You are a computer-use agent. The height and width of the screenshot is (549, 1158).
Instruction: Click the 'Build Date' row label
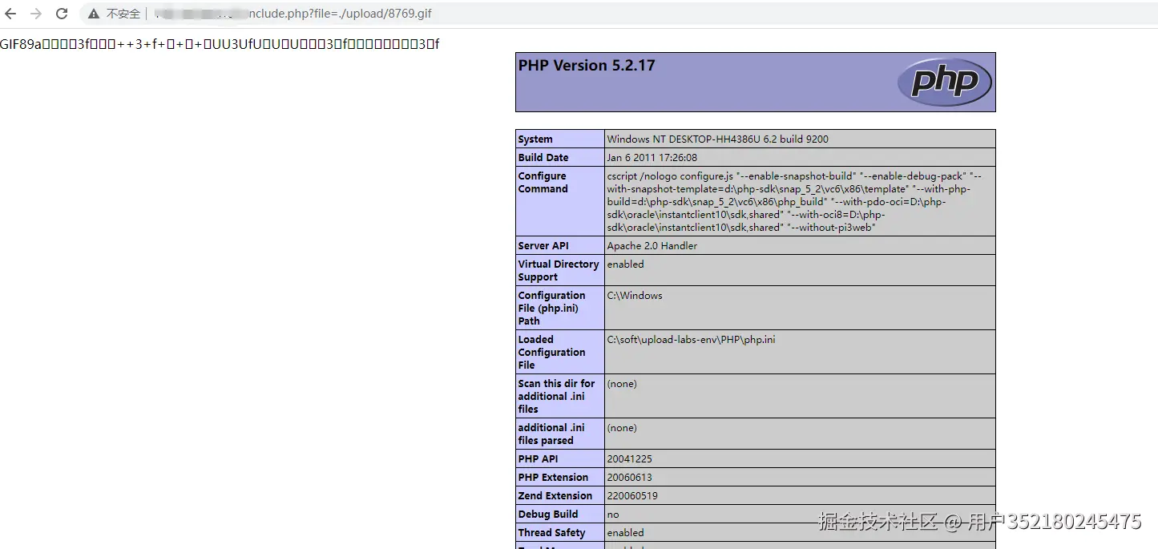[x=543, y=158]
